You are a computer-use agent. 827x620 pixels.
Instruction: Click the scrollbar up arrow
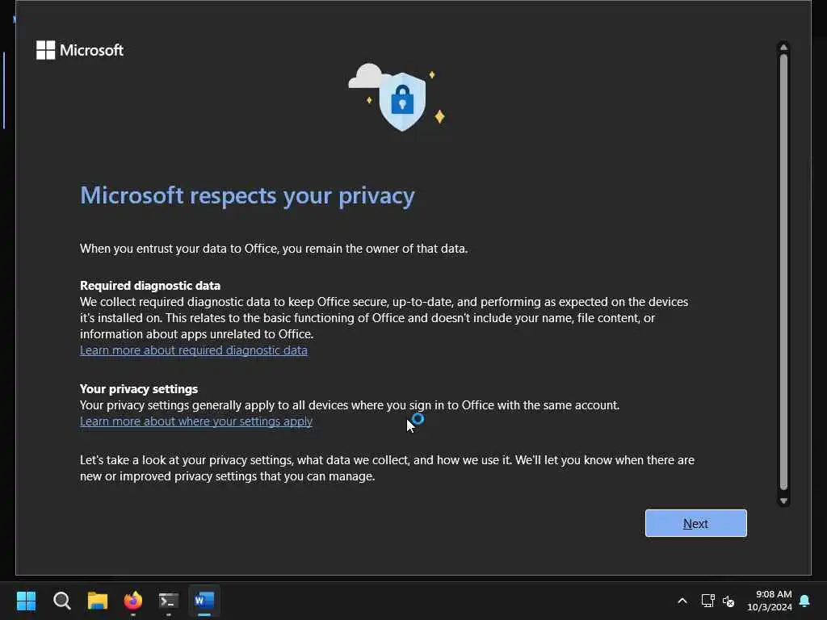tap(783, 48)
